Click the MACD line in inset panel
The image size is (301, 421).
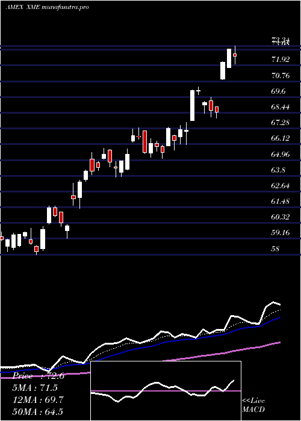point(163,391)
